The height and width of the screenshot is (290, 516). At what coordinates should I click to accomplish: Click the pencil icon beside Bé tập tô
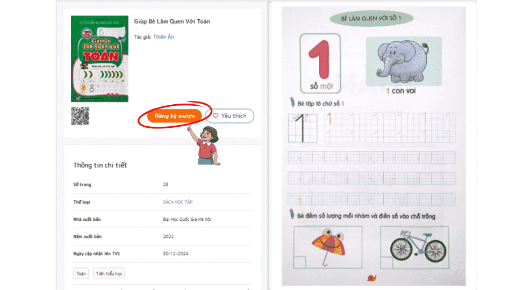[292, 102]
